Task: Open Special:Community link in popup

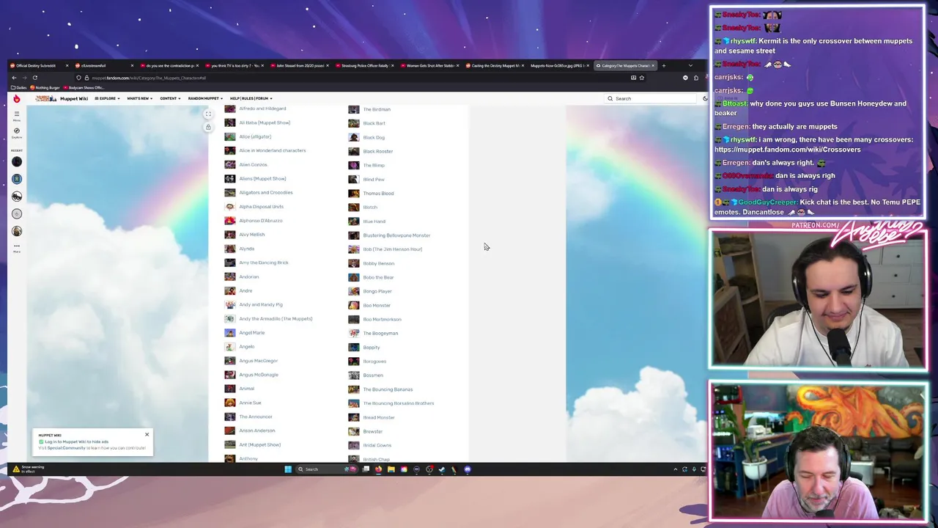Action: click(x=66, y=448)
